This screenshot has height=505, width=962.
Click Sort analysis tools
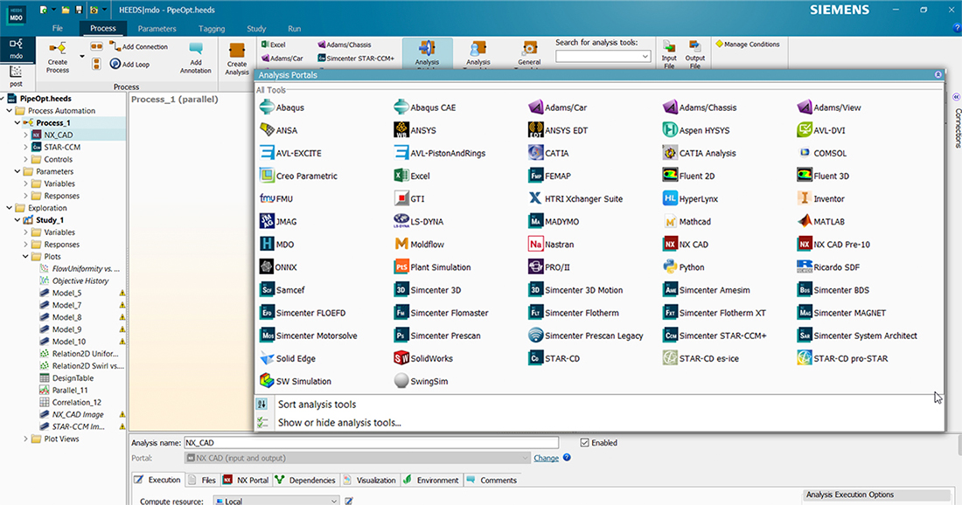point(317,404)
